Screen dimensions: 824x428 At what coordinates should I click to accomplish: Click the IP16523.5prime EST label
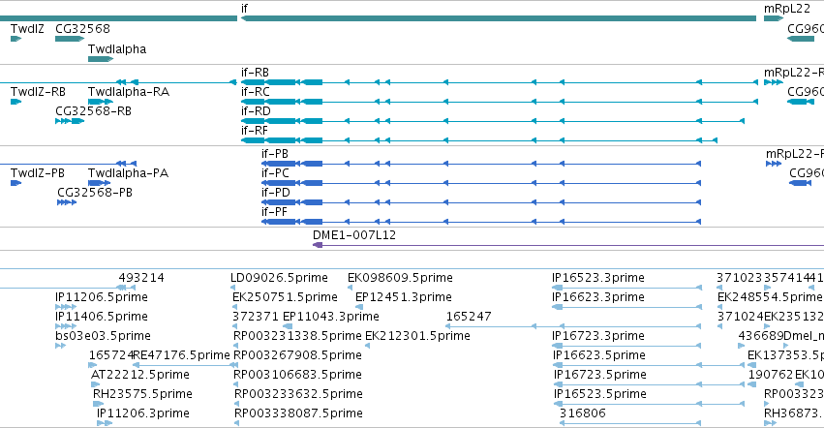pyautogui.click(x=600, y=394)
